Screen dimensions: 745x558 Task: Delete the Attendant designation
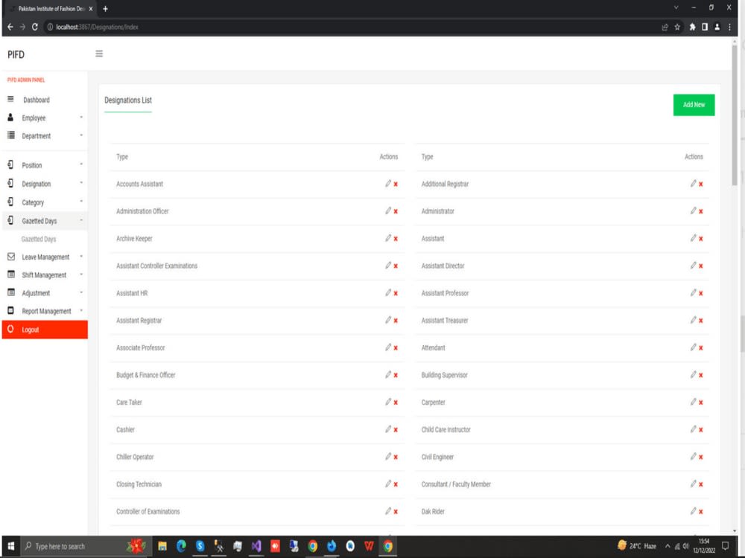pyautogui.click(x=700, y=347)
